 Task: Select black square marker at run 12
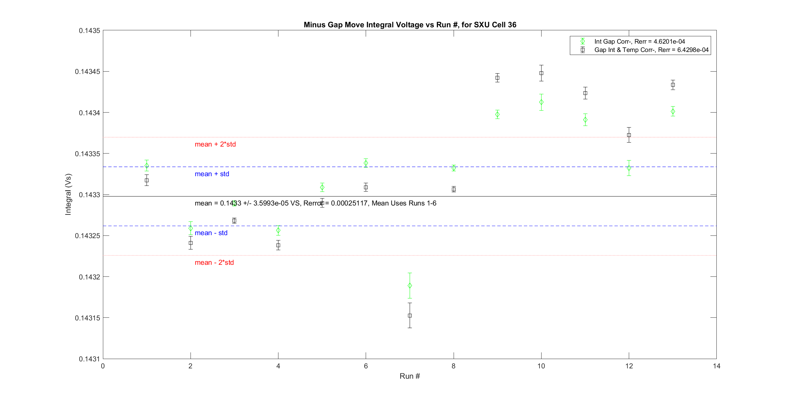[x=629, y=135]
